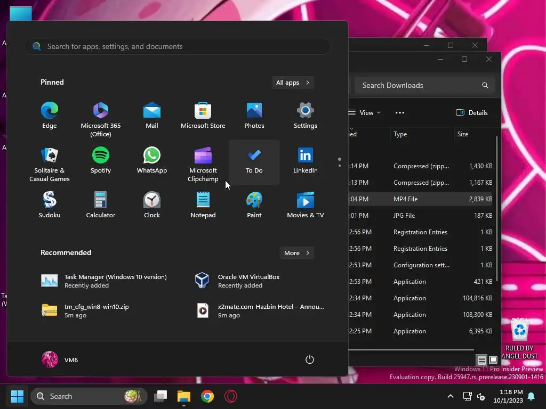Open the network status tray icon

[467, 396]
